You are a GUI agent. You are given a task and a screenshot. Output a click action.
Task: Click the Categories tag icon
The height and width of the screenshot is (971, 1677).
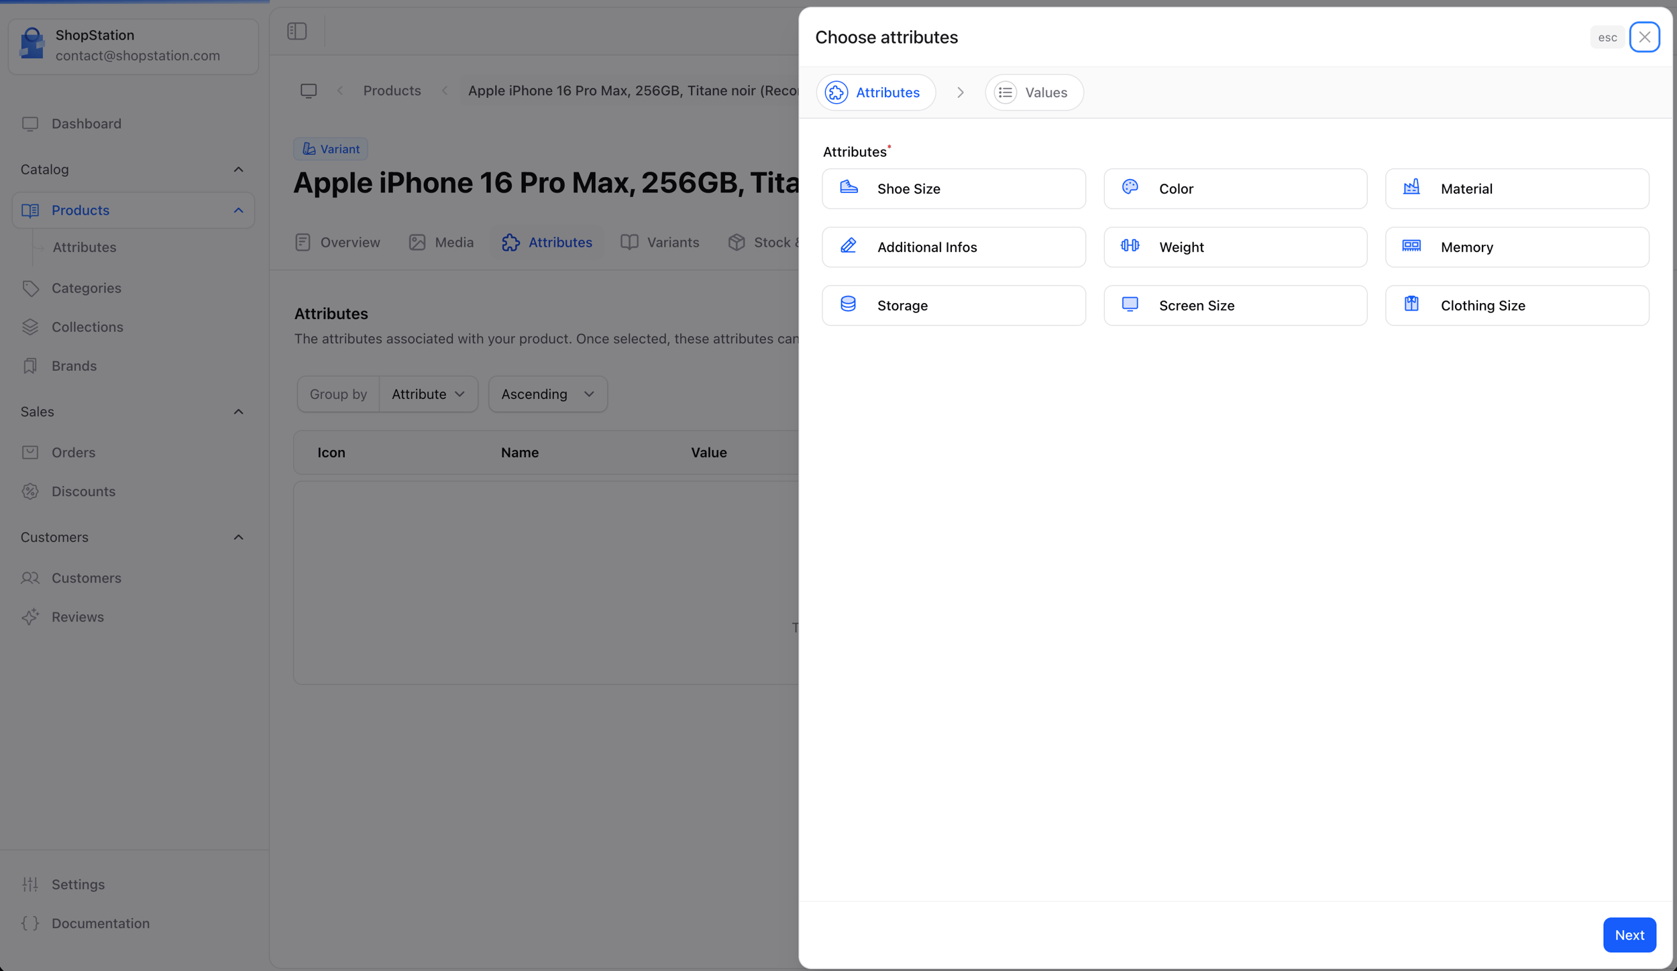coord(30,288)
